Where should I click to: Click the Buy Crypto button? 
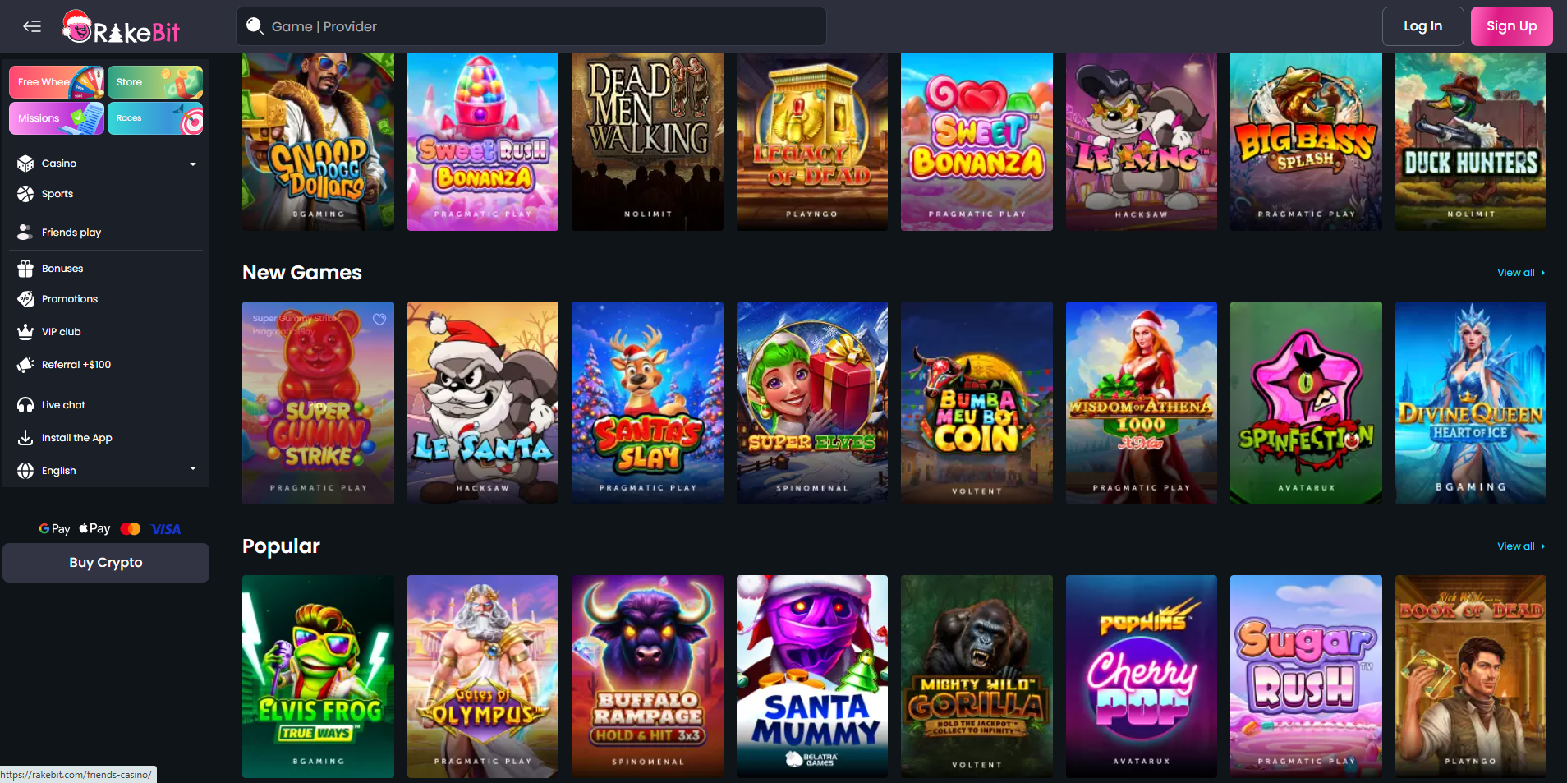[106, 563]
